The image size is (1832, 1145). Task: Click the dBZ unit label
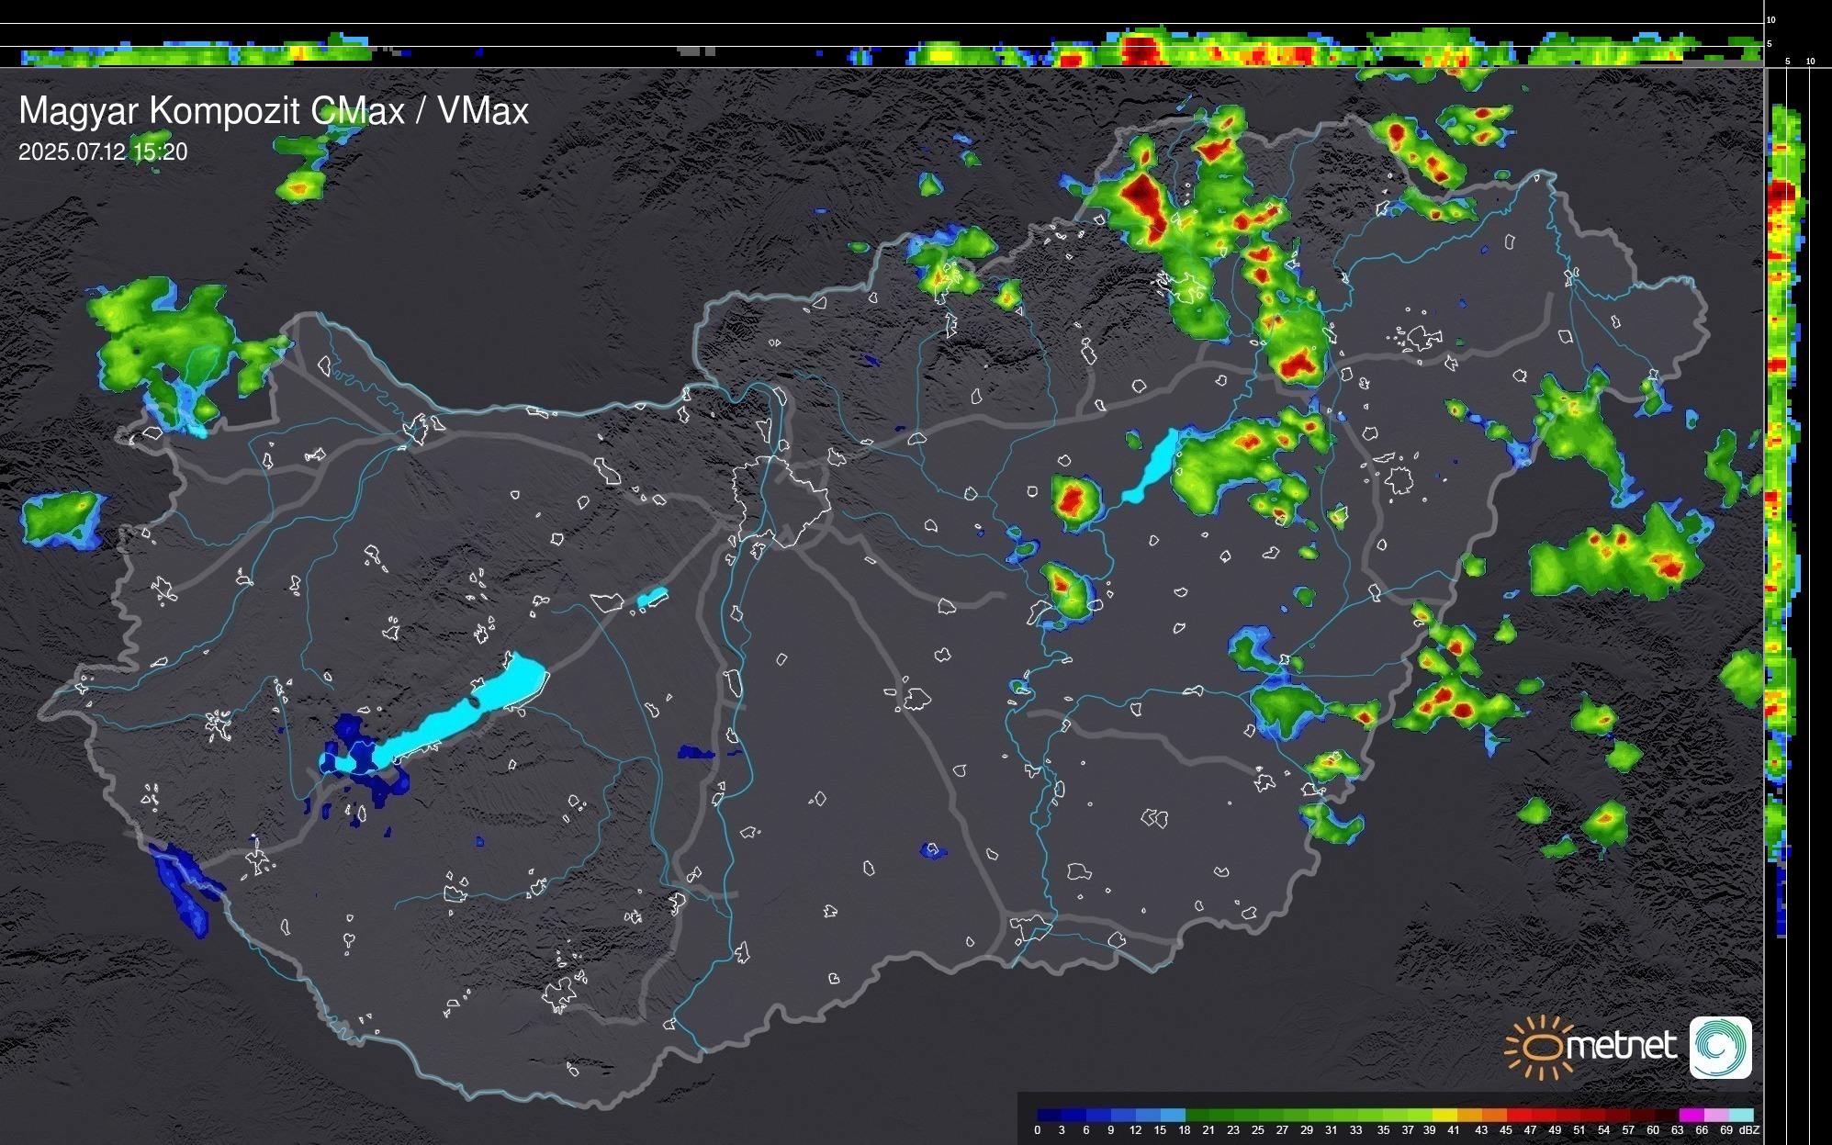pos(1748,1130)
